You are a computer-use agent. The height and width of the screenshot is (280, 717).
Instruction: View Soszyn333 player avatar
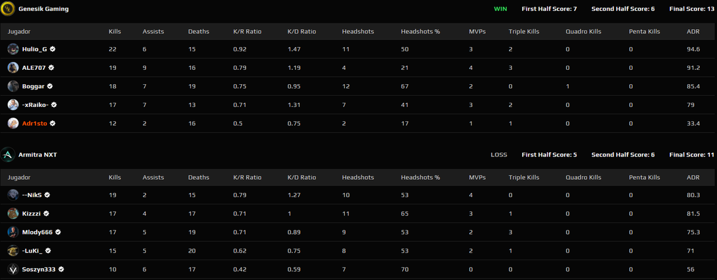pos(13,269)
